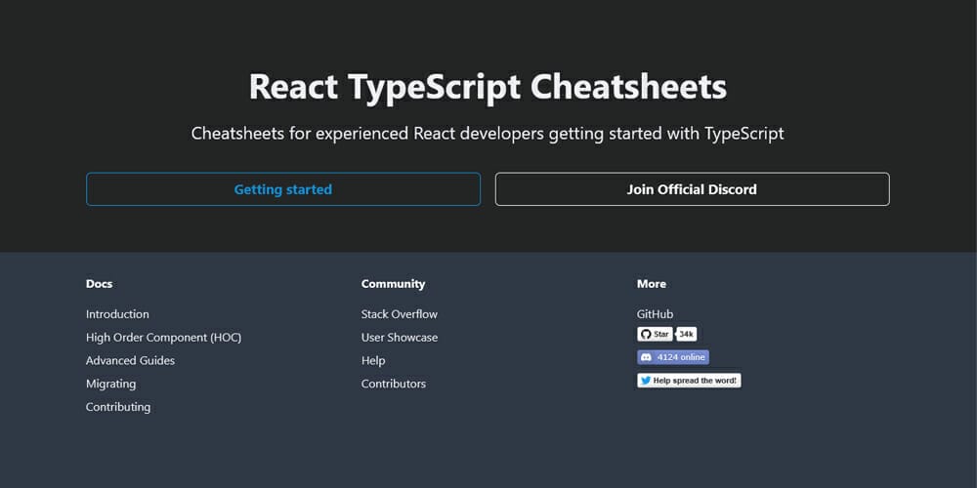Select the Migrating docs link
Image resolution: width=977 pixels, height=488 pixels.
[x=111, y=384]
